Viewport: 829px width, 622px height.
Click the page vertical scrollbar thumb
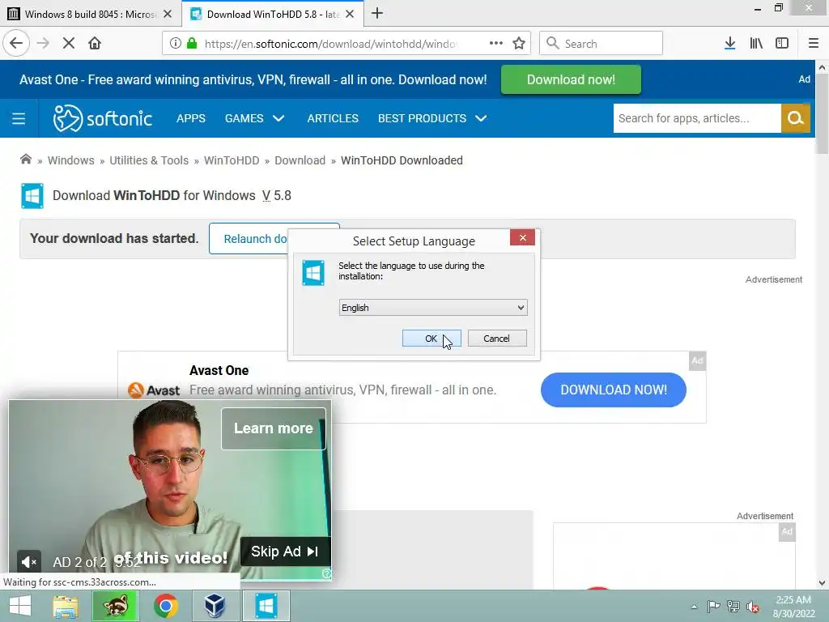822,113
